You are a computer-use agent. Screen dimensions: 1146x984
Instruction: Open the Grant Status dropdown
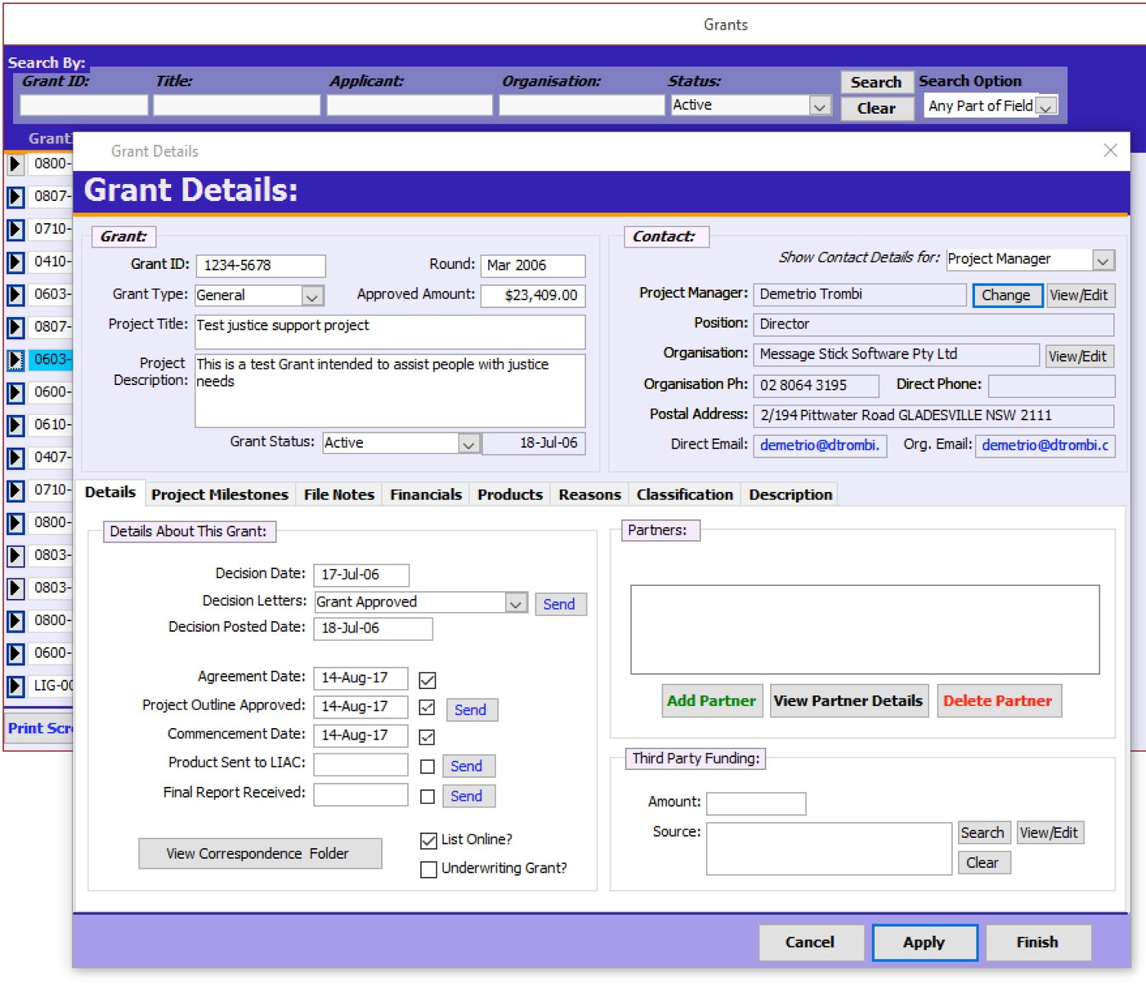(x=468, y=443)
